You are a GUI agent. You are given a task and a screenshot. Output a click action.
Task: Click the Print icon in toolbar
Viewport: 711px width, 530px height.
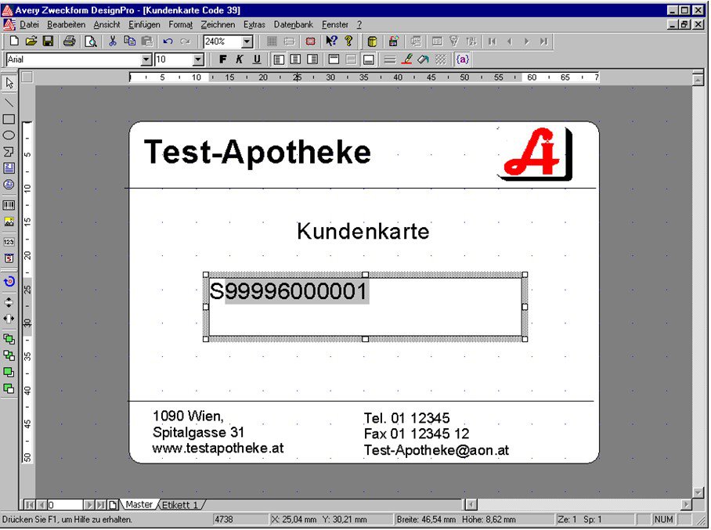(70, 41)
